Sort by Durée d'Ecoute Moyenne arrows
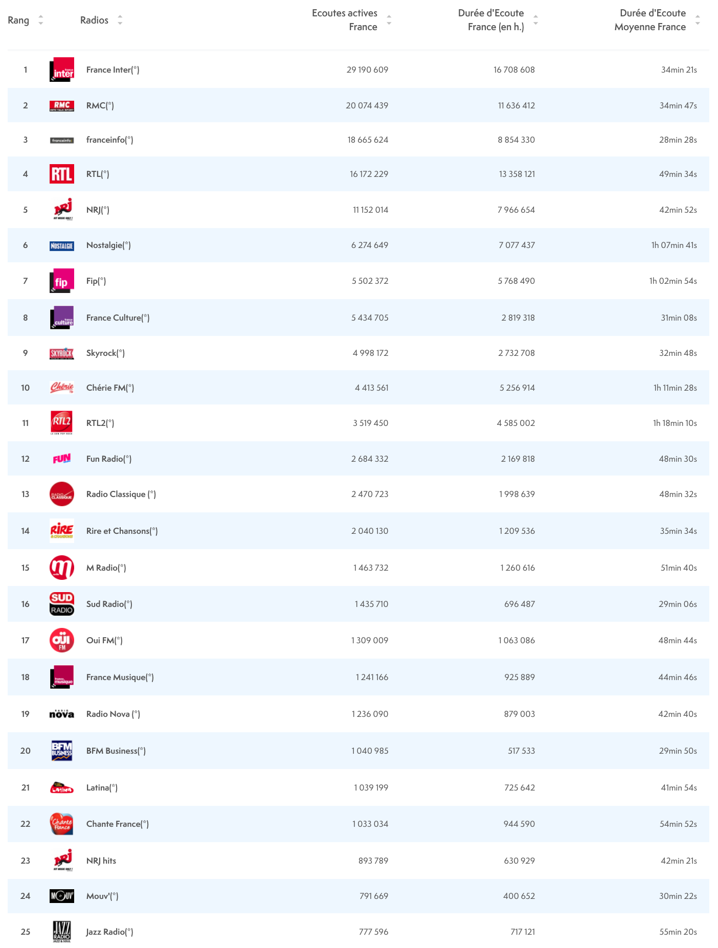This screenshot has width=718, height=948. (698, 20)
